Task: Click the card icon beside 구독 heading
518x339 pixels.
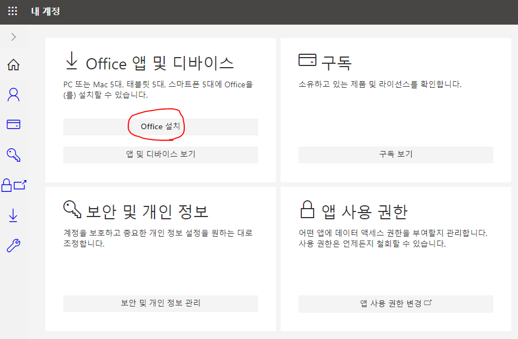Action: 307,60
